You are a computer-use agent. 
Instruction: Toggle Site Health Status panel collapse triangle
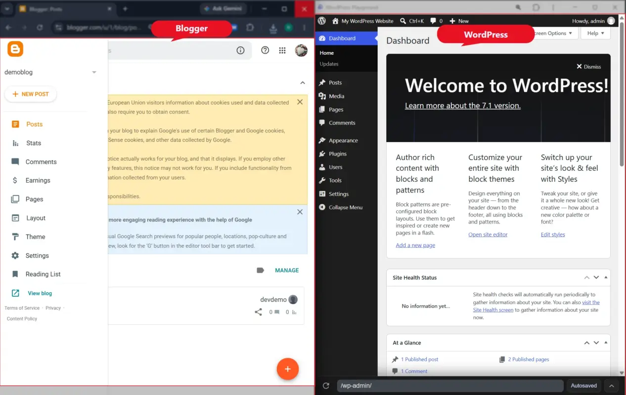pos(606,277)
